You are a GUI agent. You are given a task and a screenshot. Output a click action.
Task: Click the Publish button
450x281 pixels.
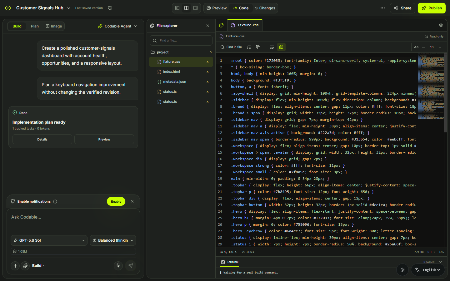(x=432, y=8)
